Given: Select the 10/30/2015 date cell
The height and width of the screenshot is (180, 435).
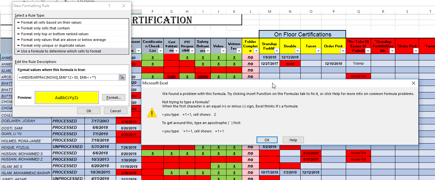Looking at the screenshot, I should (x=100, y=172).
